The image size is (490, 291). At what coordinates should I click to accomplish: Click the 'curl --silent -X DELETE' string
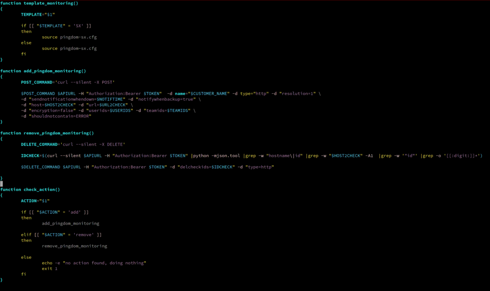pos(93,144)
